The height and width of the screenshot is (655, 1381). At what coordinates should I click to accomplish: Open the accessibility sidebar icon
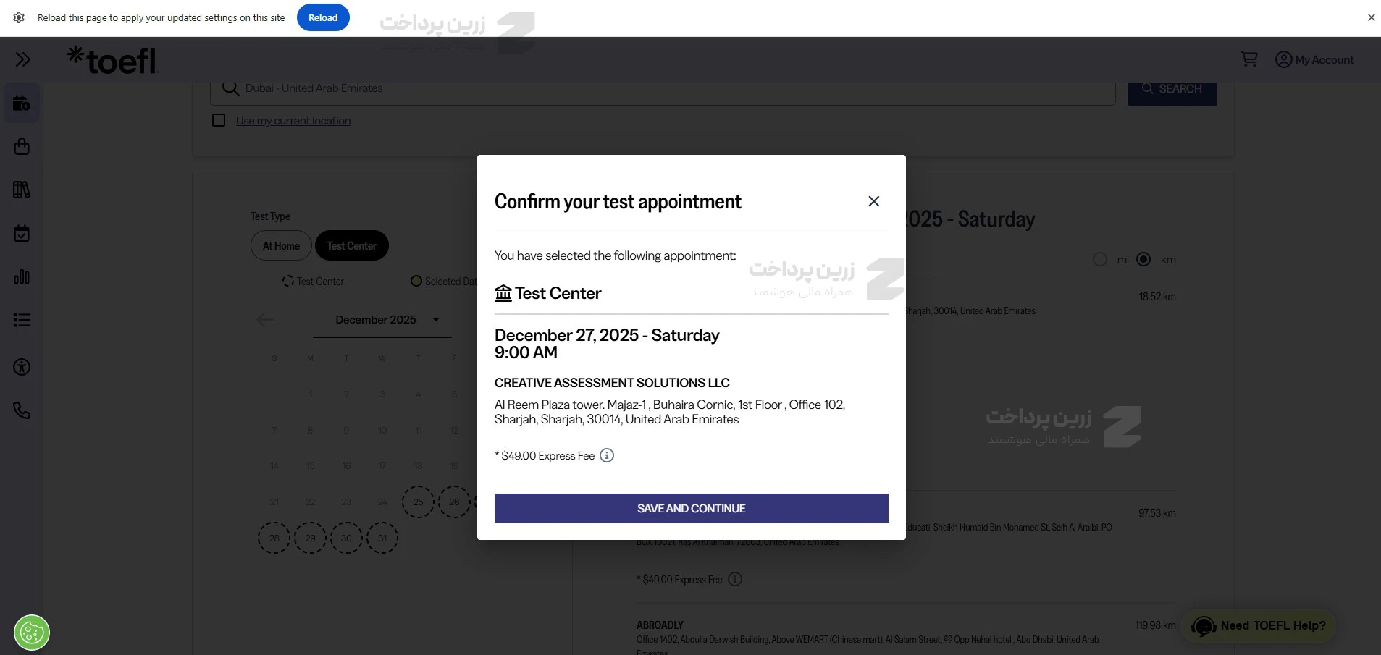22,367
